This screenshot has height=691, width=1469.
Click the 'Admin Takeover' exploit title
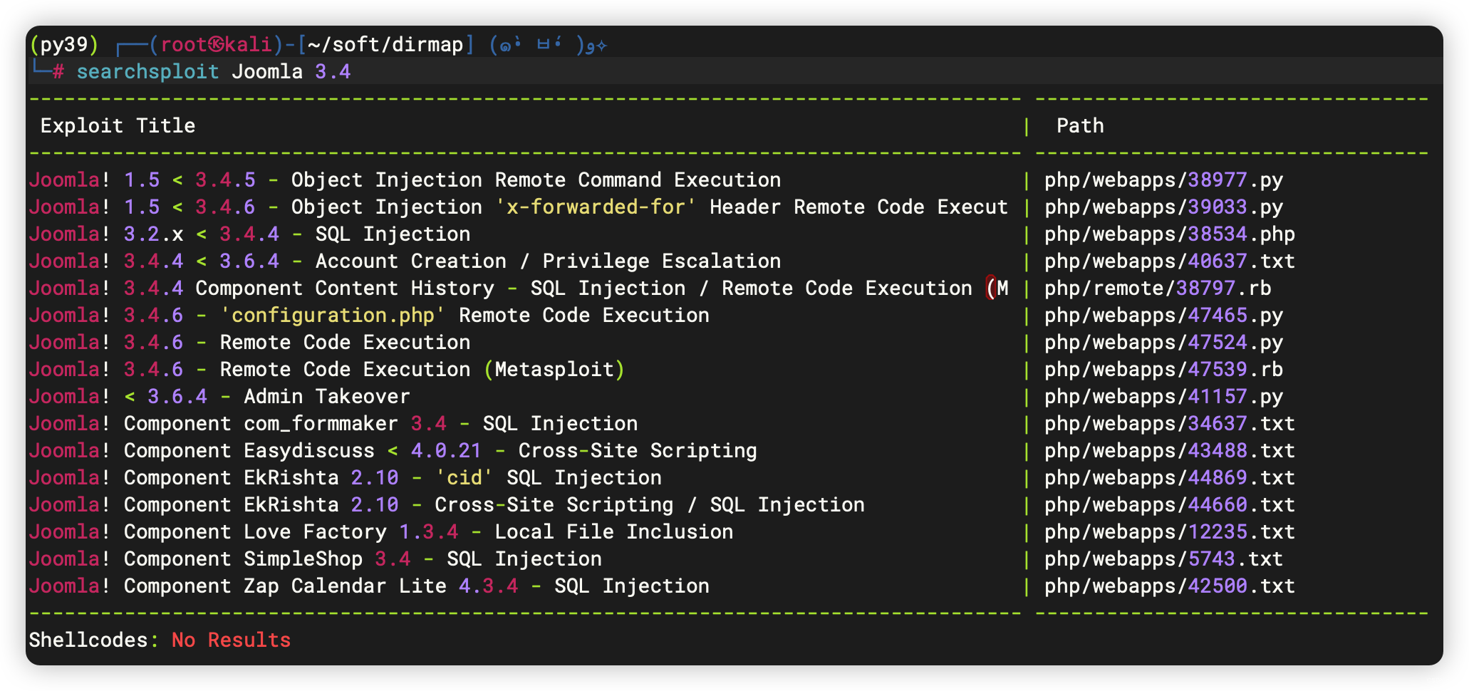tap(327, 397)
